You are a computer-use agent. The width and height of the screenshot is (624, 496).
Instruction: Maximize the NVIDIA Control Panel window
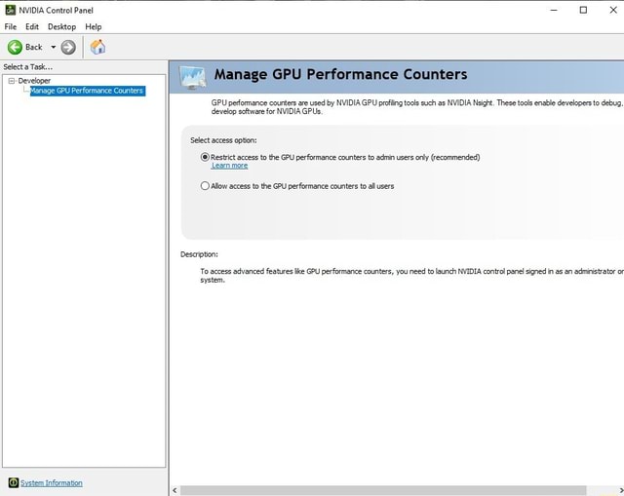coord(583,10)
